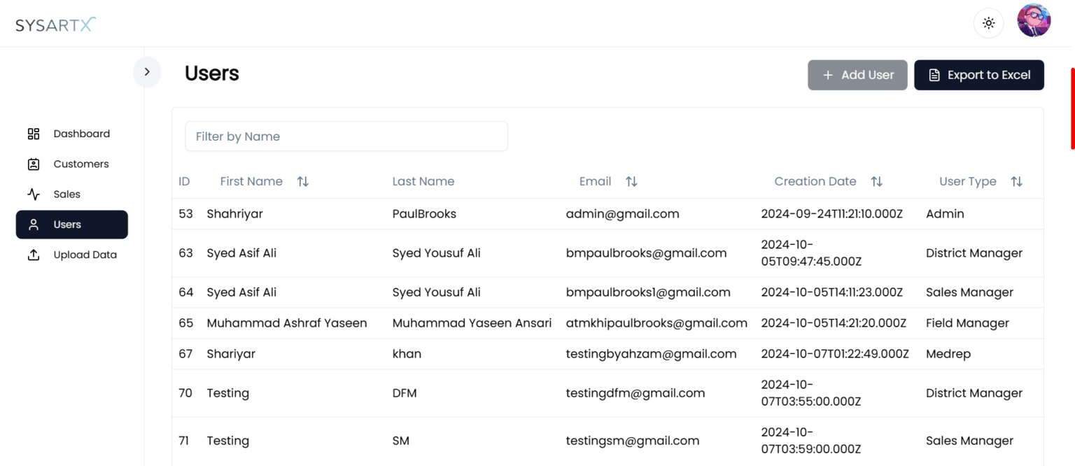The width and height of the screenshot is (1075, 466).
Task: Click the Export to Excel button
Action: click(x=979, y=75)
